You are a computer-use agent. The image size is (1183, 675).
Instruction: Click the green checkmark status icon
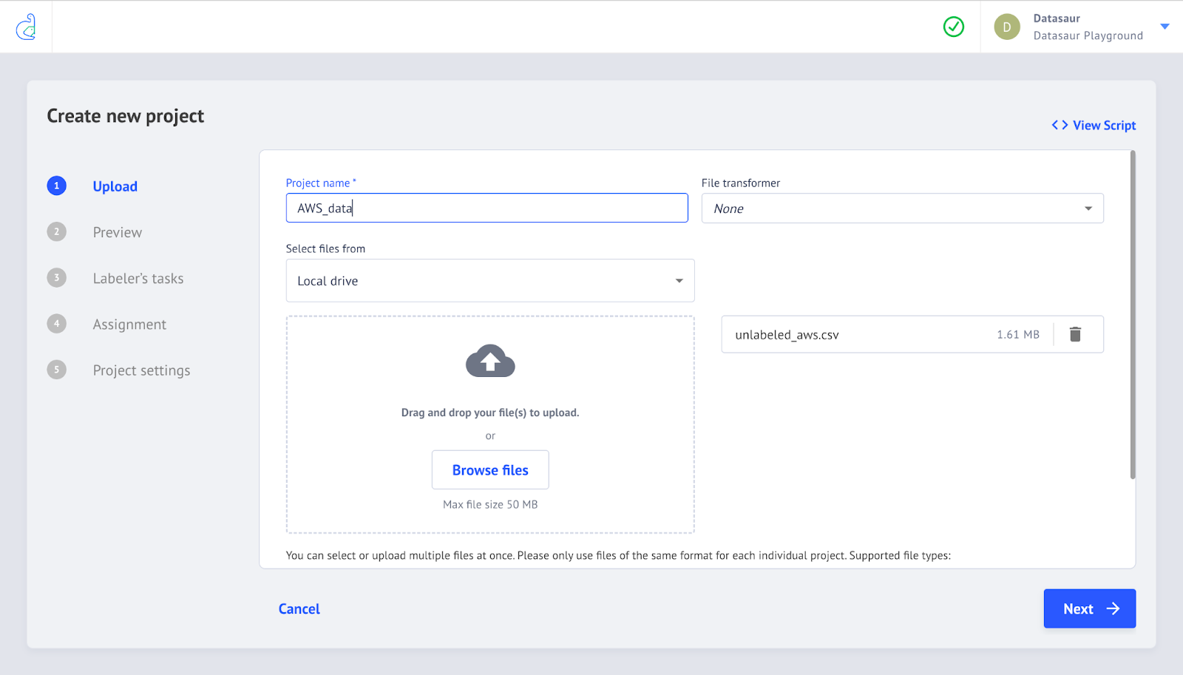(954, 27)
